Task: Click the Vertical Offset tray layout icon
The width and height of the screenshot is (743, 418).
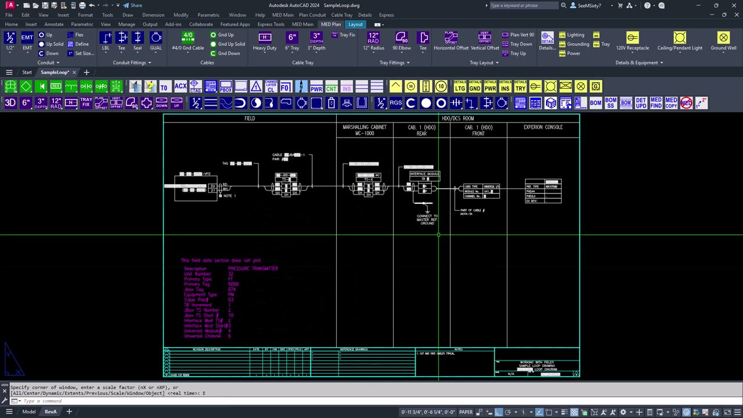Action: [485, 38]
